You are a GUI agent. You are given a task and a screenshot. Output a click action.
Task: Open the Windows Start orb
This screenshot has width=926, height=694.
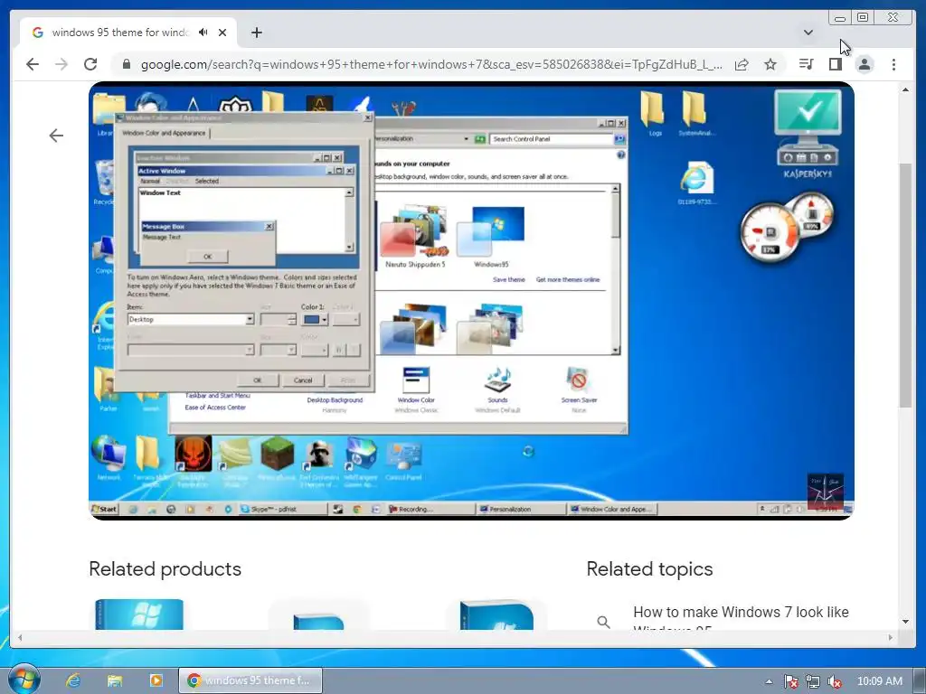click(24, 680)
